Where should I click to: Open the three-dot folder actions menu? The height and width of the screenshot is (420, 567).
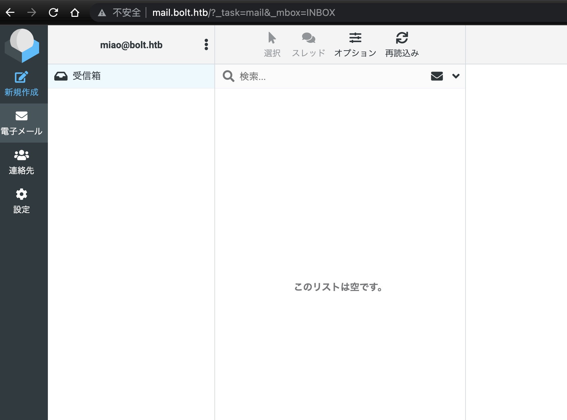pos(206,44)
